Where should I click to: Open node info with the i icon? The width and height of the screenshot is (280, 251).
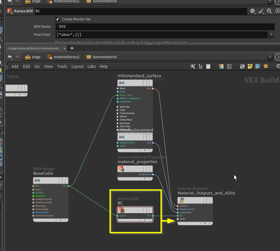point(278,11)
